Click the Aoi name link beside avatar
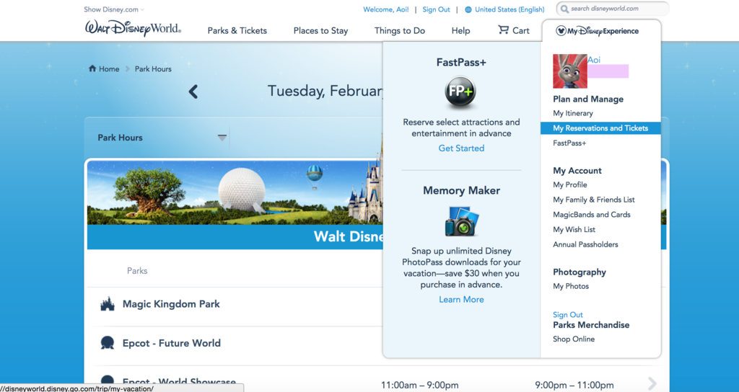The height and width of the screenshot is (392, 739). click(594, 60)
